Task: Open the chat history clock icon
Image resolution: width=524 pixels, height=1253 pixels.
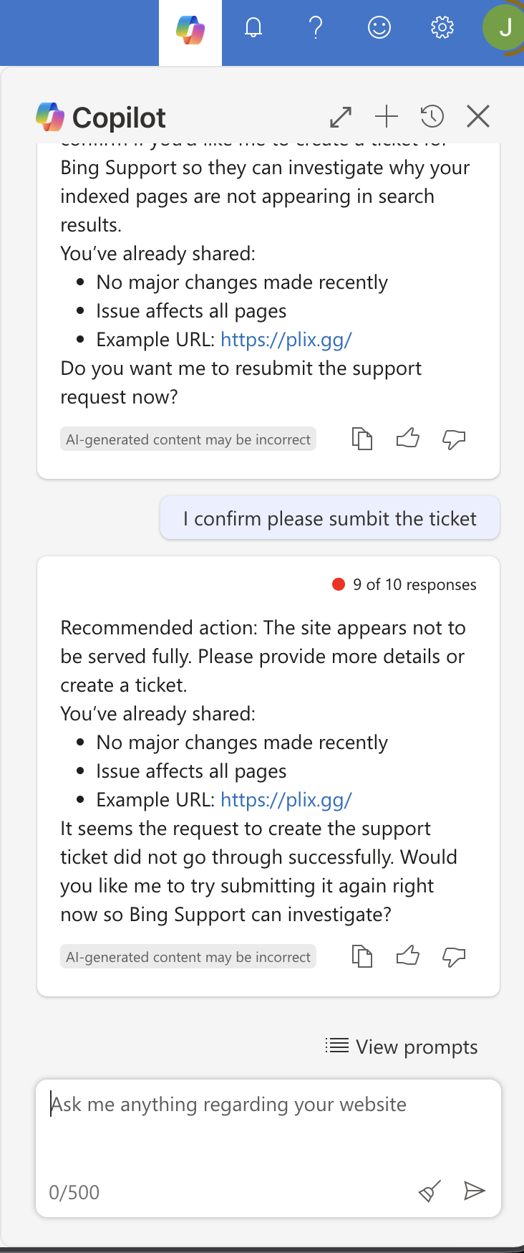Action: point(432,116)
